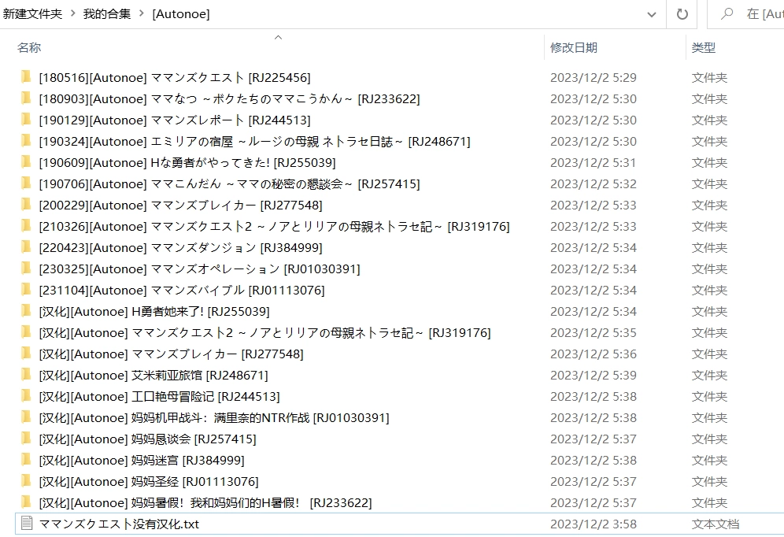Select folder [220423] ママンズダンジョン
Screen dimensions: 784x537
pos(180,247)
